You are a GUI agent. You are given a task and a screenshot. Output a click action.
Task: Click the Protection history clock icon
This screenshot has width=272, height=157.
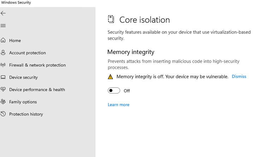click(3, 114)
